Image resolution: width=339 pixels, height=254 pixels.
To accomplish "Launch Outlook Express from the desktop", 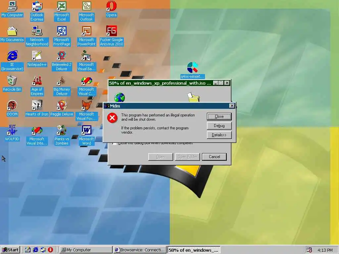I will click(x=37, y=11).
